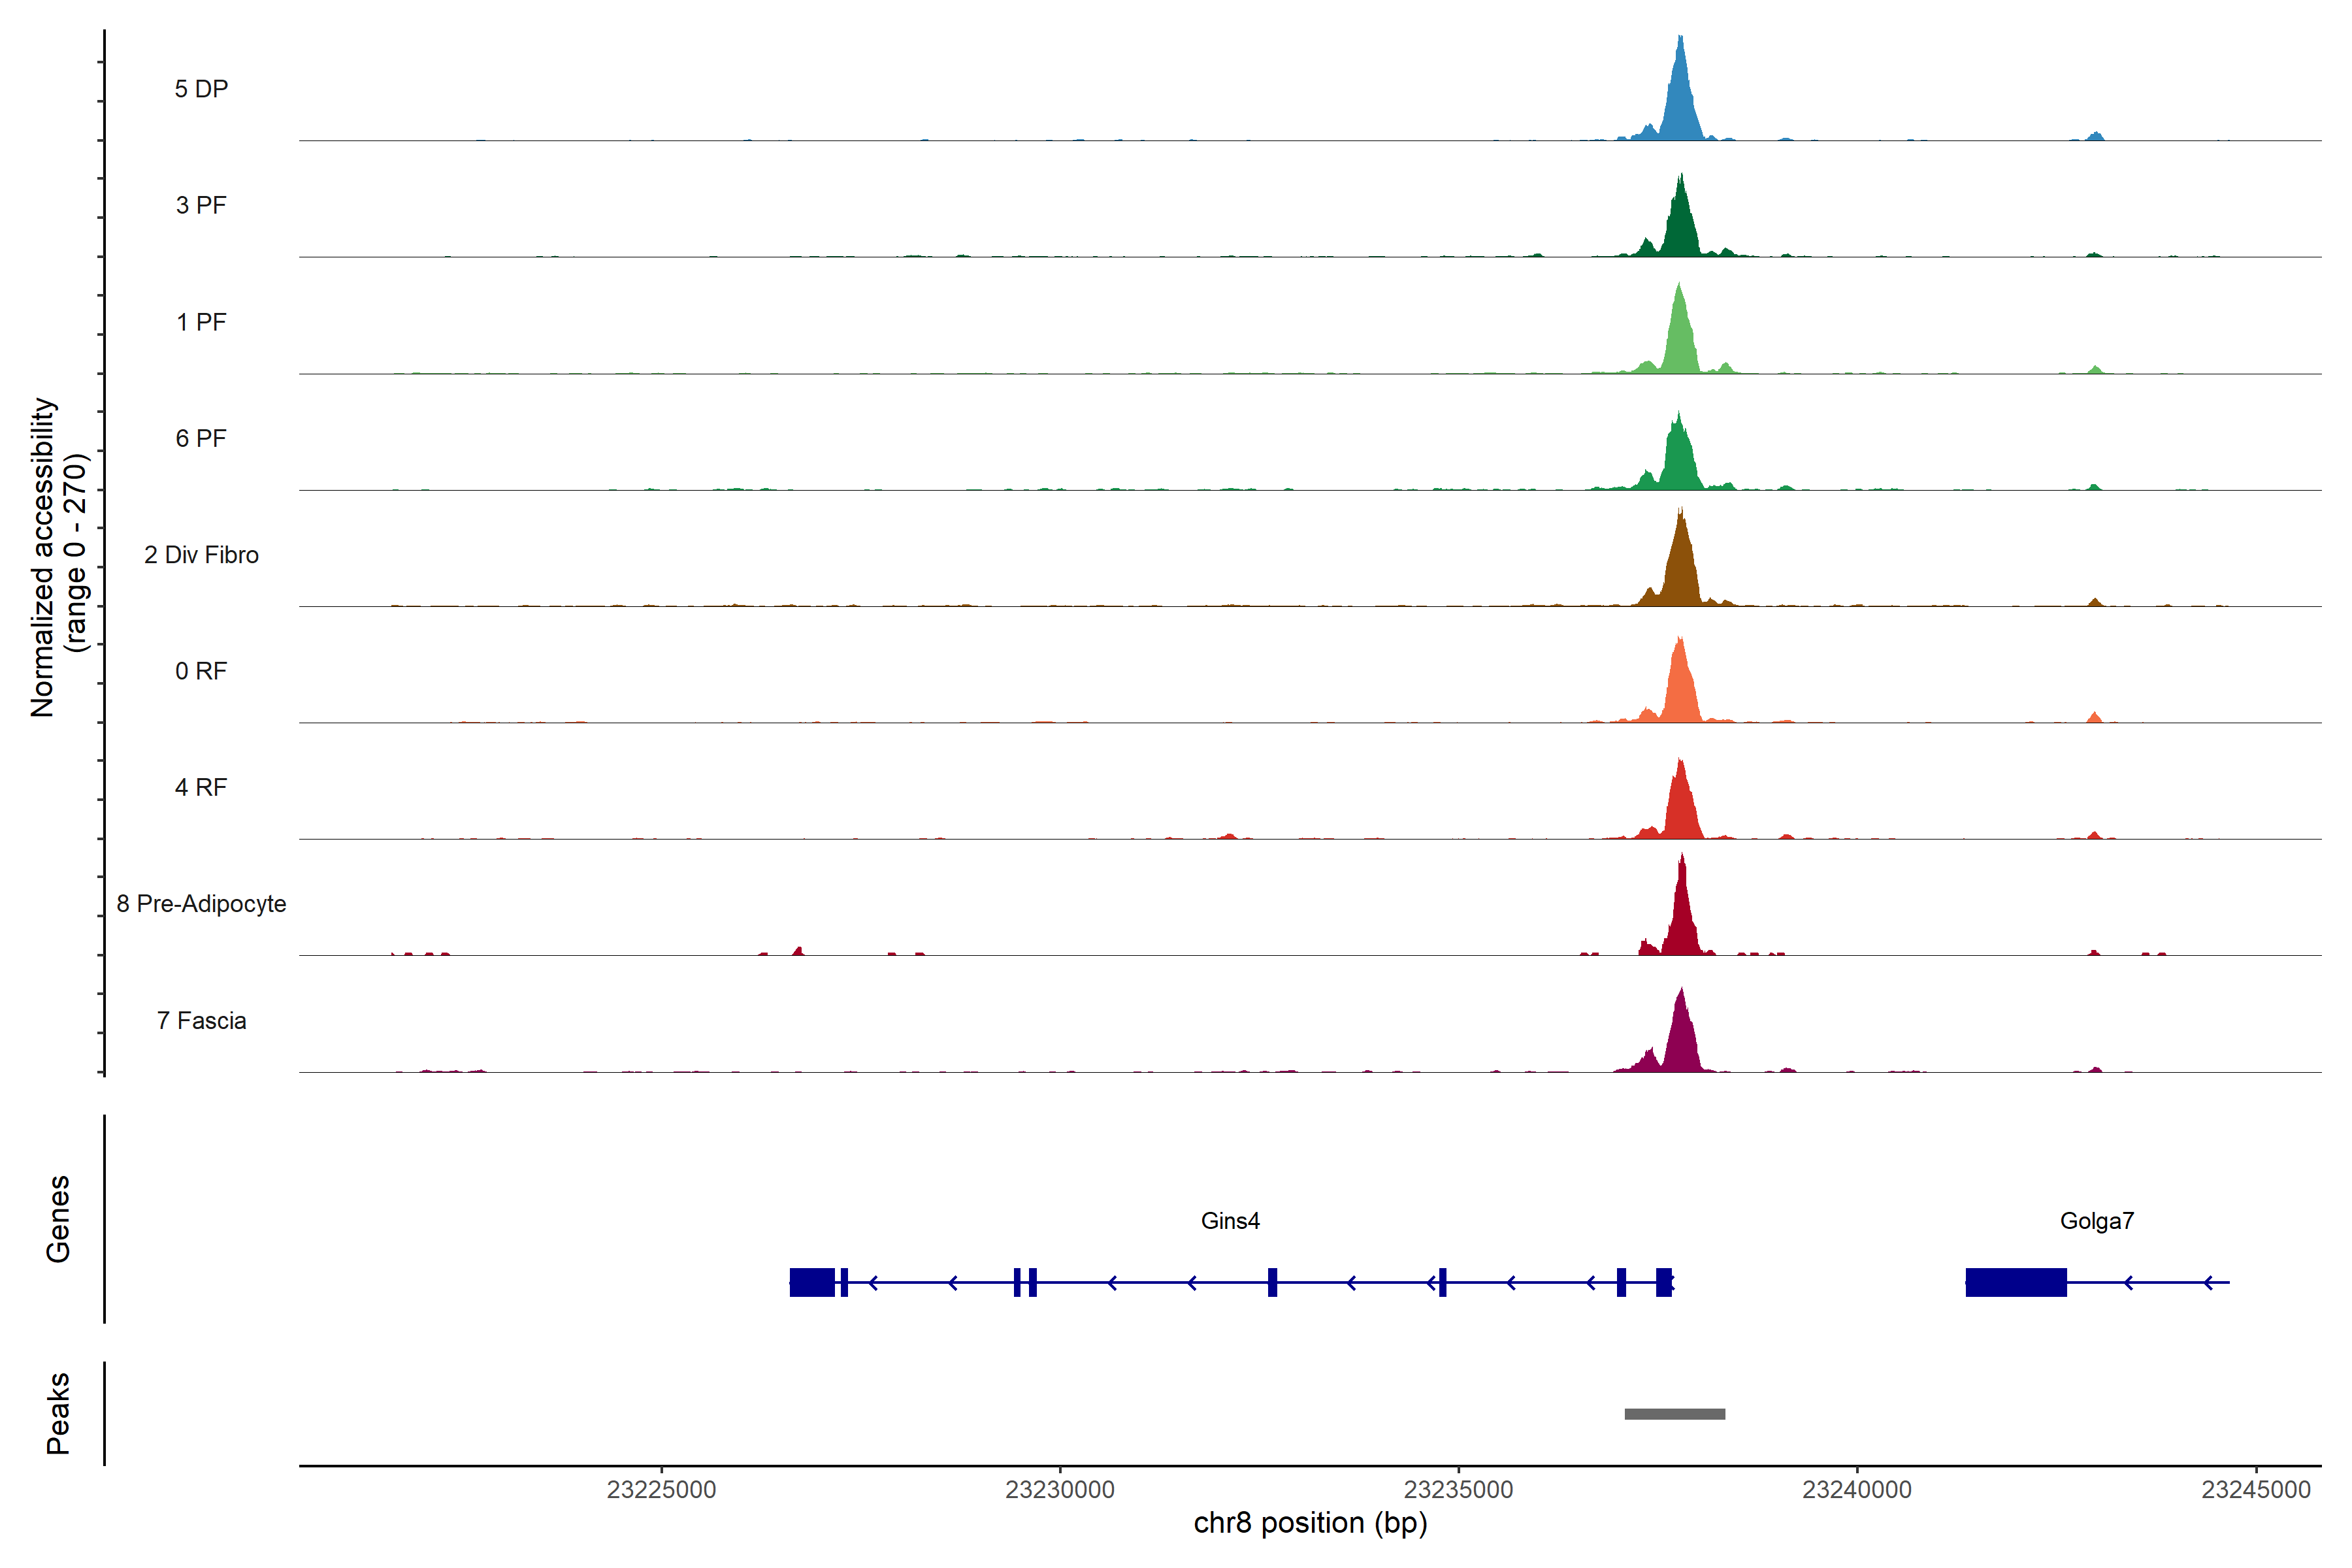Viewport: 2352px width, 1568px height.
Task: Select the Gins4 gene label
Action: point(1230,1221)
